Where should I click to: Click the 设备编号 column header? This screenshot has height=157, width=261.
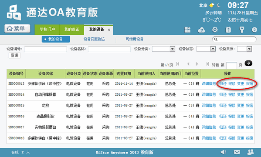[x=16, y=73]
